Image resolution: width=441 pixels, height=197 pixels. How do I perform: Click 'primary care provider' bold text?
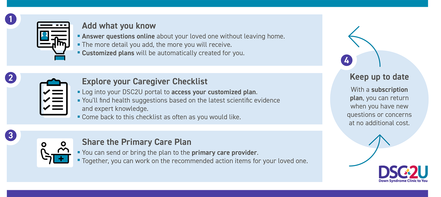(224, 153)
